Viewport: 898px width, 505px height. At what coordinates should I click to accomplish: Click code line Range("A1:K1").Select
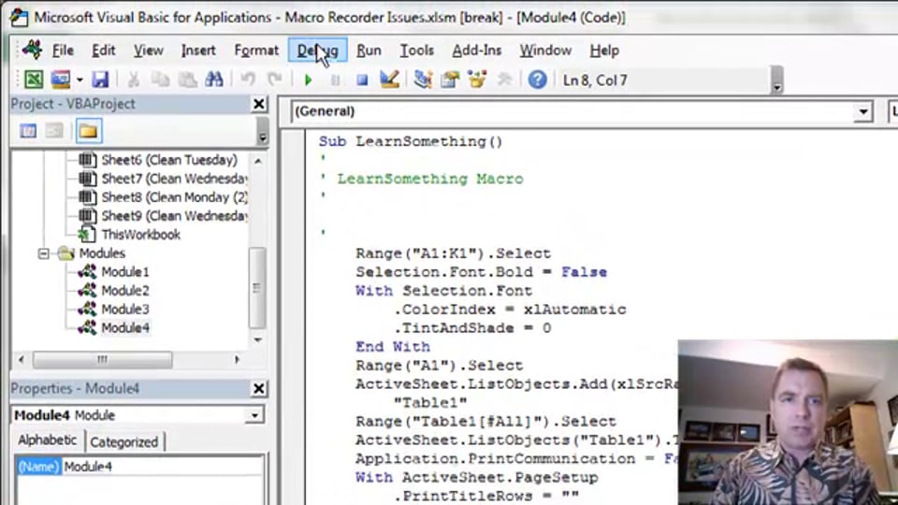[453, 253]
